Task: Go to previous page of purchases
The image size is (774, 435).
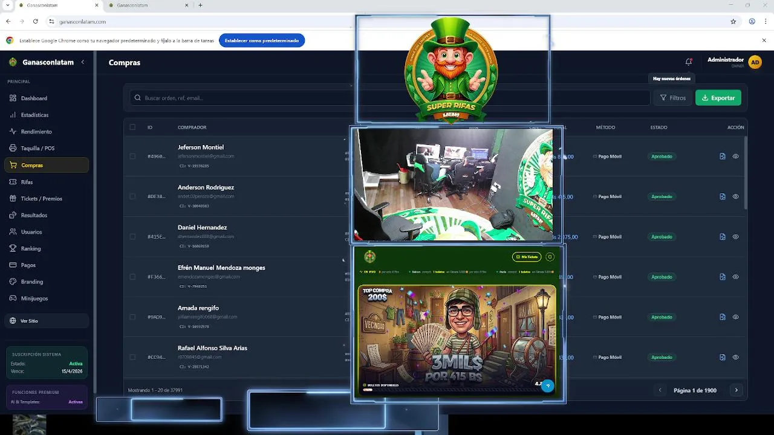Action: pos(660,390)
